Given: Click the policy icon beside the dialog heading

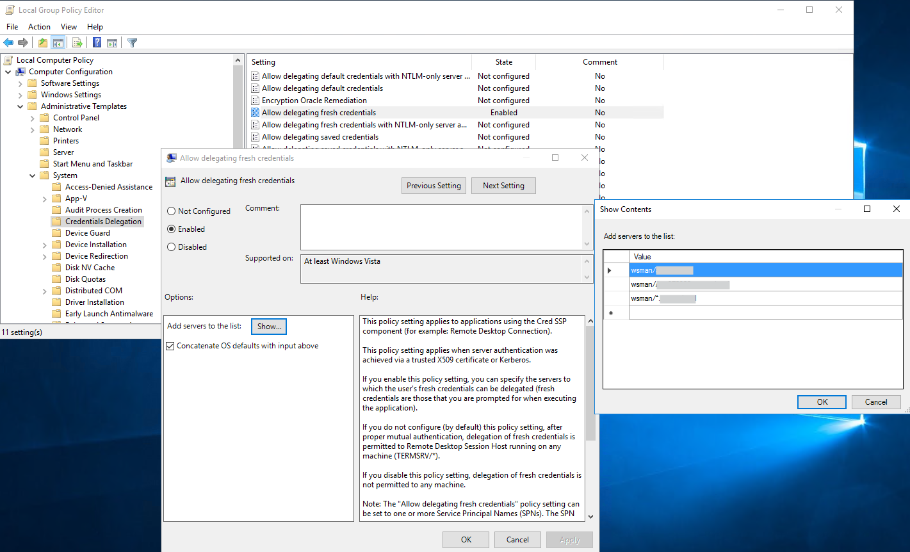Looking at the screenshot, I should [170, 181].
